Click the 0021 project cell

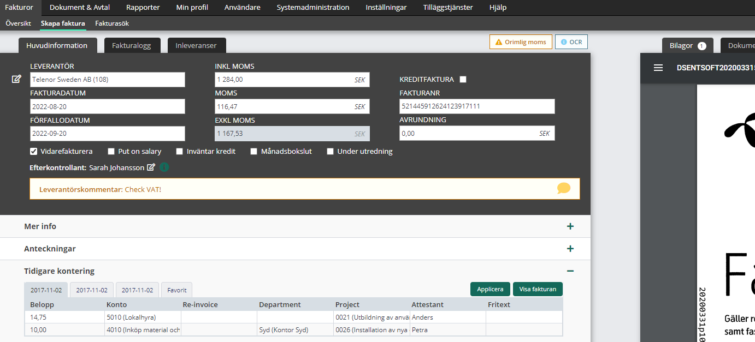tap(371, 317)
